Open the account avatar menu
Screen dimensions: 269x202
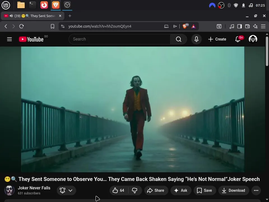tap(253, 39)
